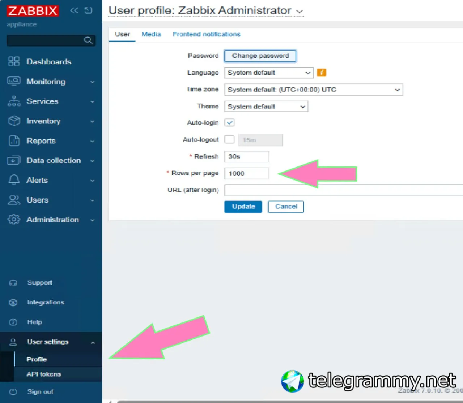Collapse the sidebar with double-chevron icon

74,10
